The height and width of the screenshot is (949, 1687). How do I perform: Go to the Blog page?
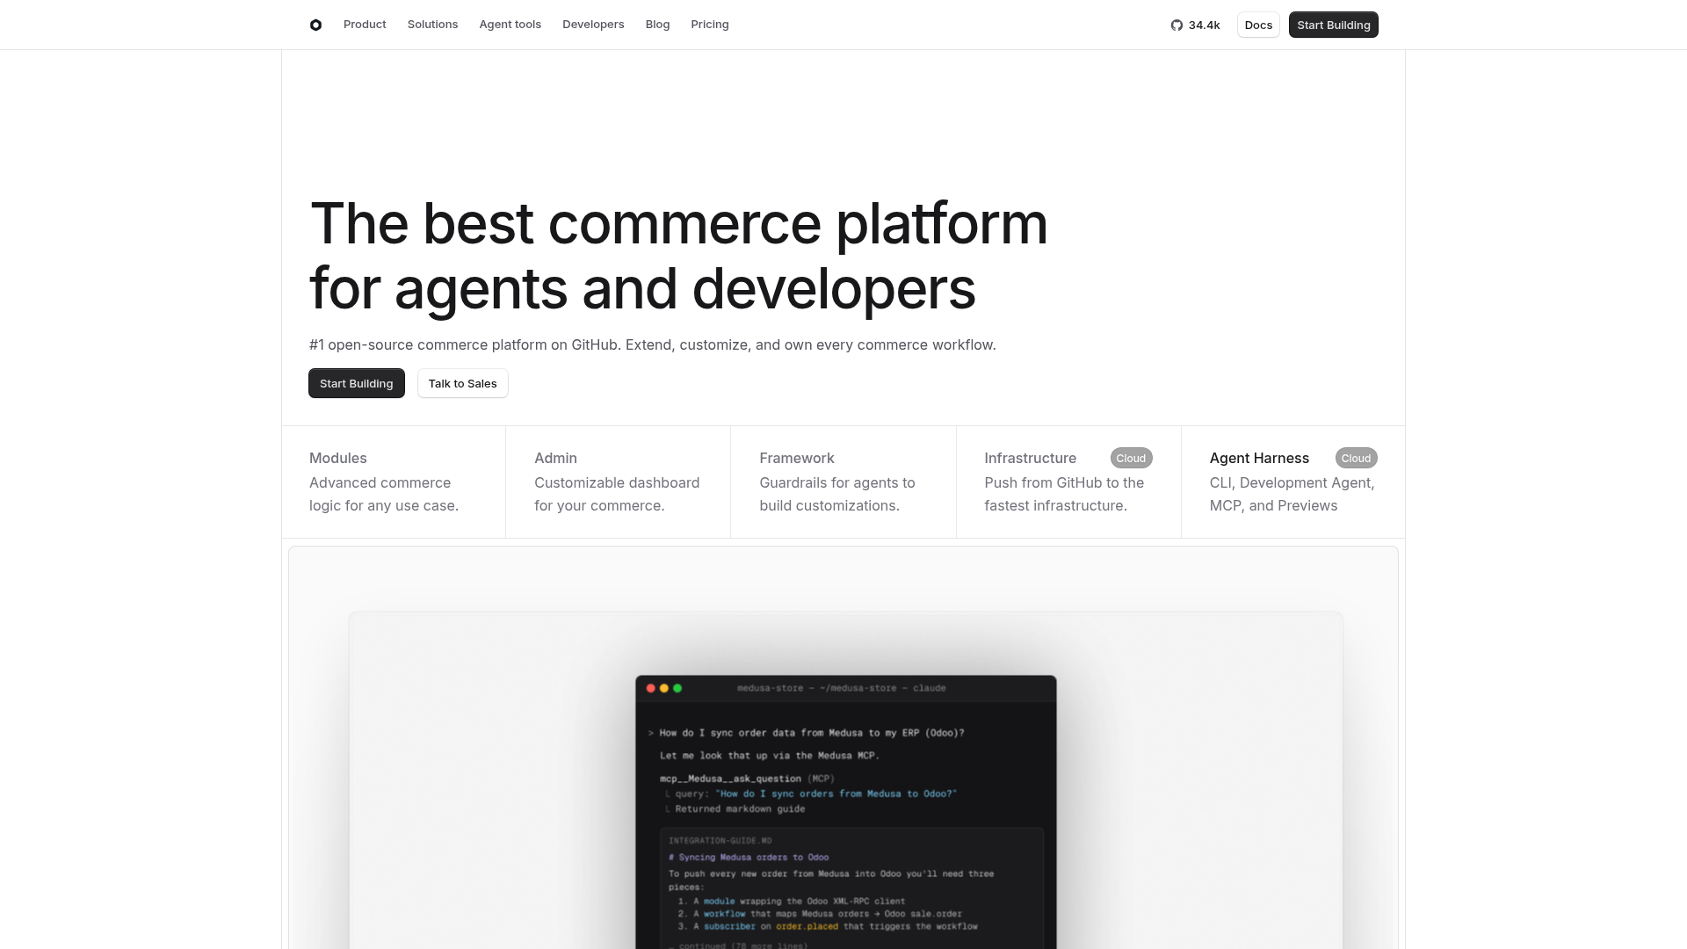tap(657, 25)
